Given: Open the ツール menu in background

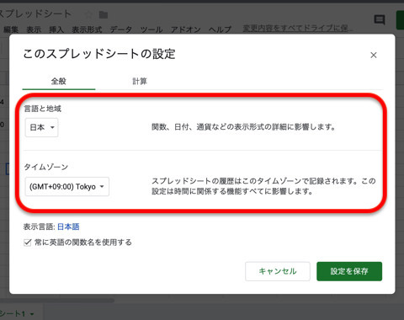Looking at the screenshot, I should [151, 29].
